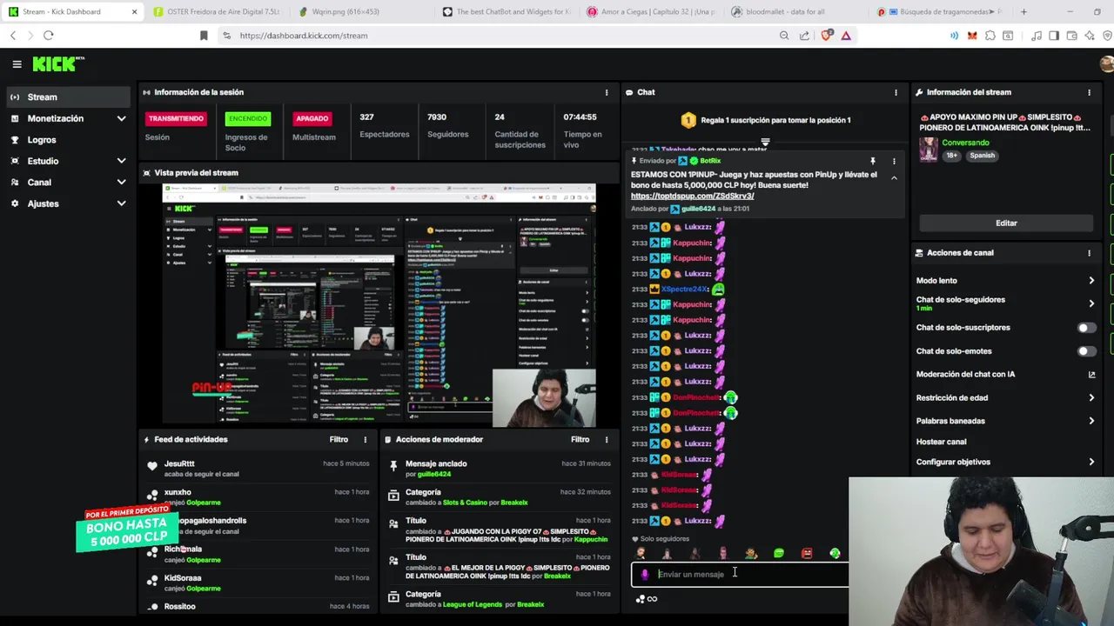Expand the Canal sidebar section

tap(121, 183)
